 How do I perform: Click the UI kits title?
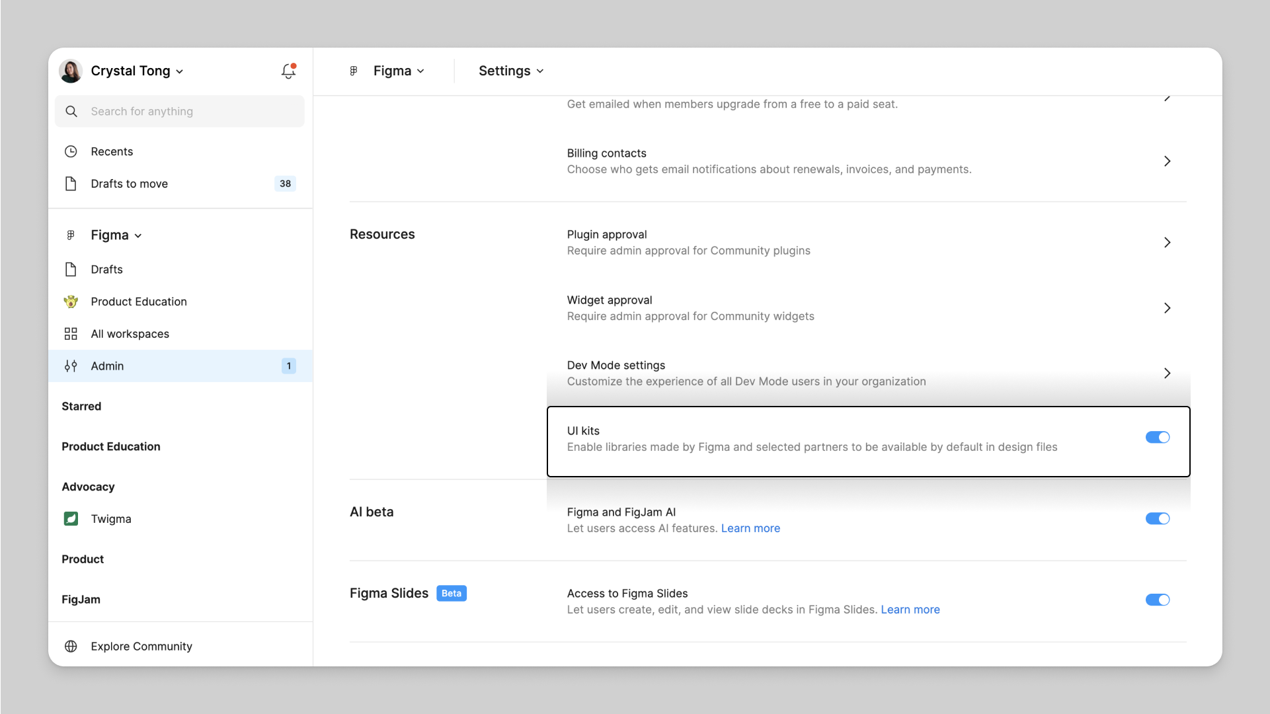pos(583,431)
